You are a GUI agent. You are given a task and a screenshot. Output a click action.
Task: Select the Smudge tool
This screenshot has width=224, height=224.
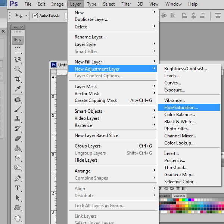[18, 158]
